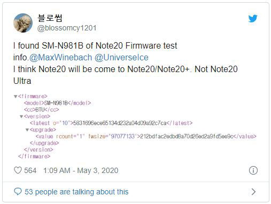Click the @blossomcy1201 handle

coord(67,28)
